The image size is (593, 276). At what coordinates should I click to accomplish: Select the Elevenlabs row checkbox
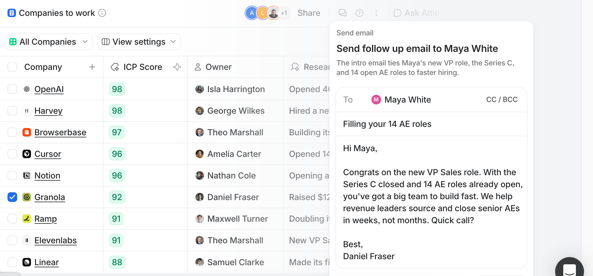point(12,240)
